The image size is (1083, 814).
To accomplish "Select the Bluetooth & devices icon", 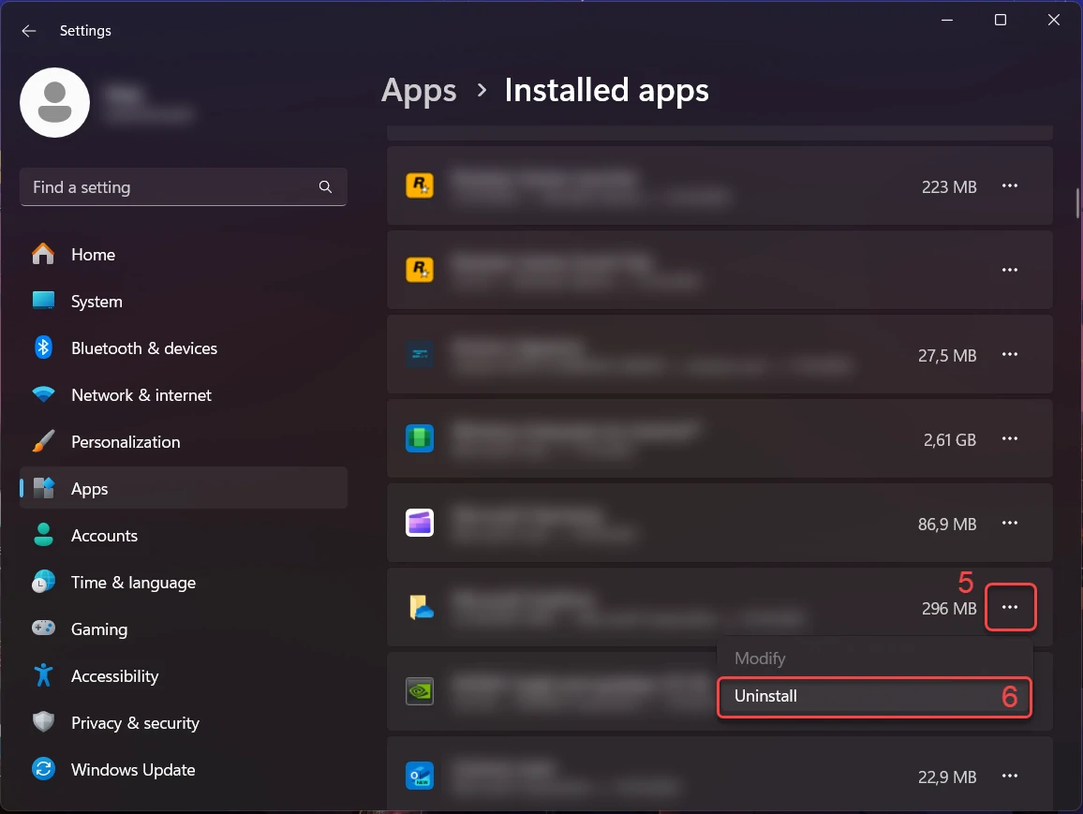I will coord(43,348).
